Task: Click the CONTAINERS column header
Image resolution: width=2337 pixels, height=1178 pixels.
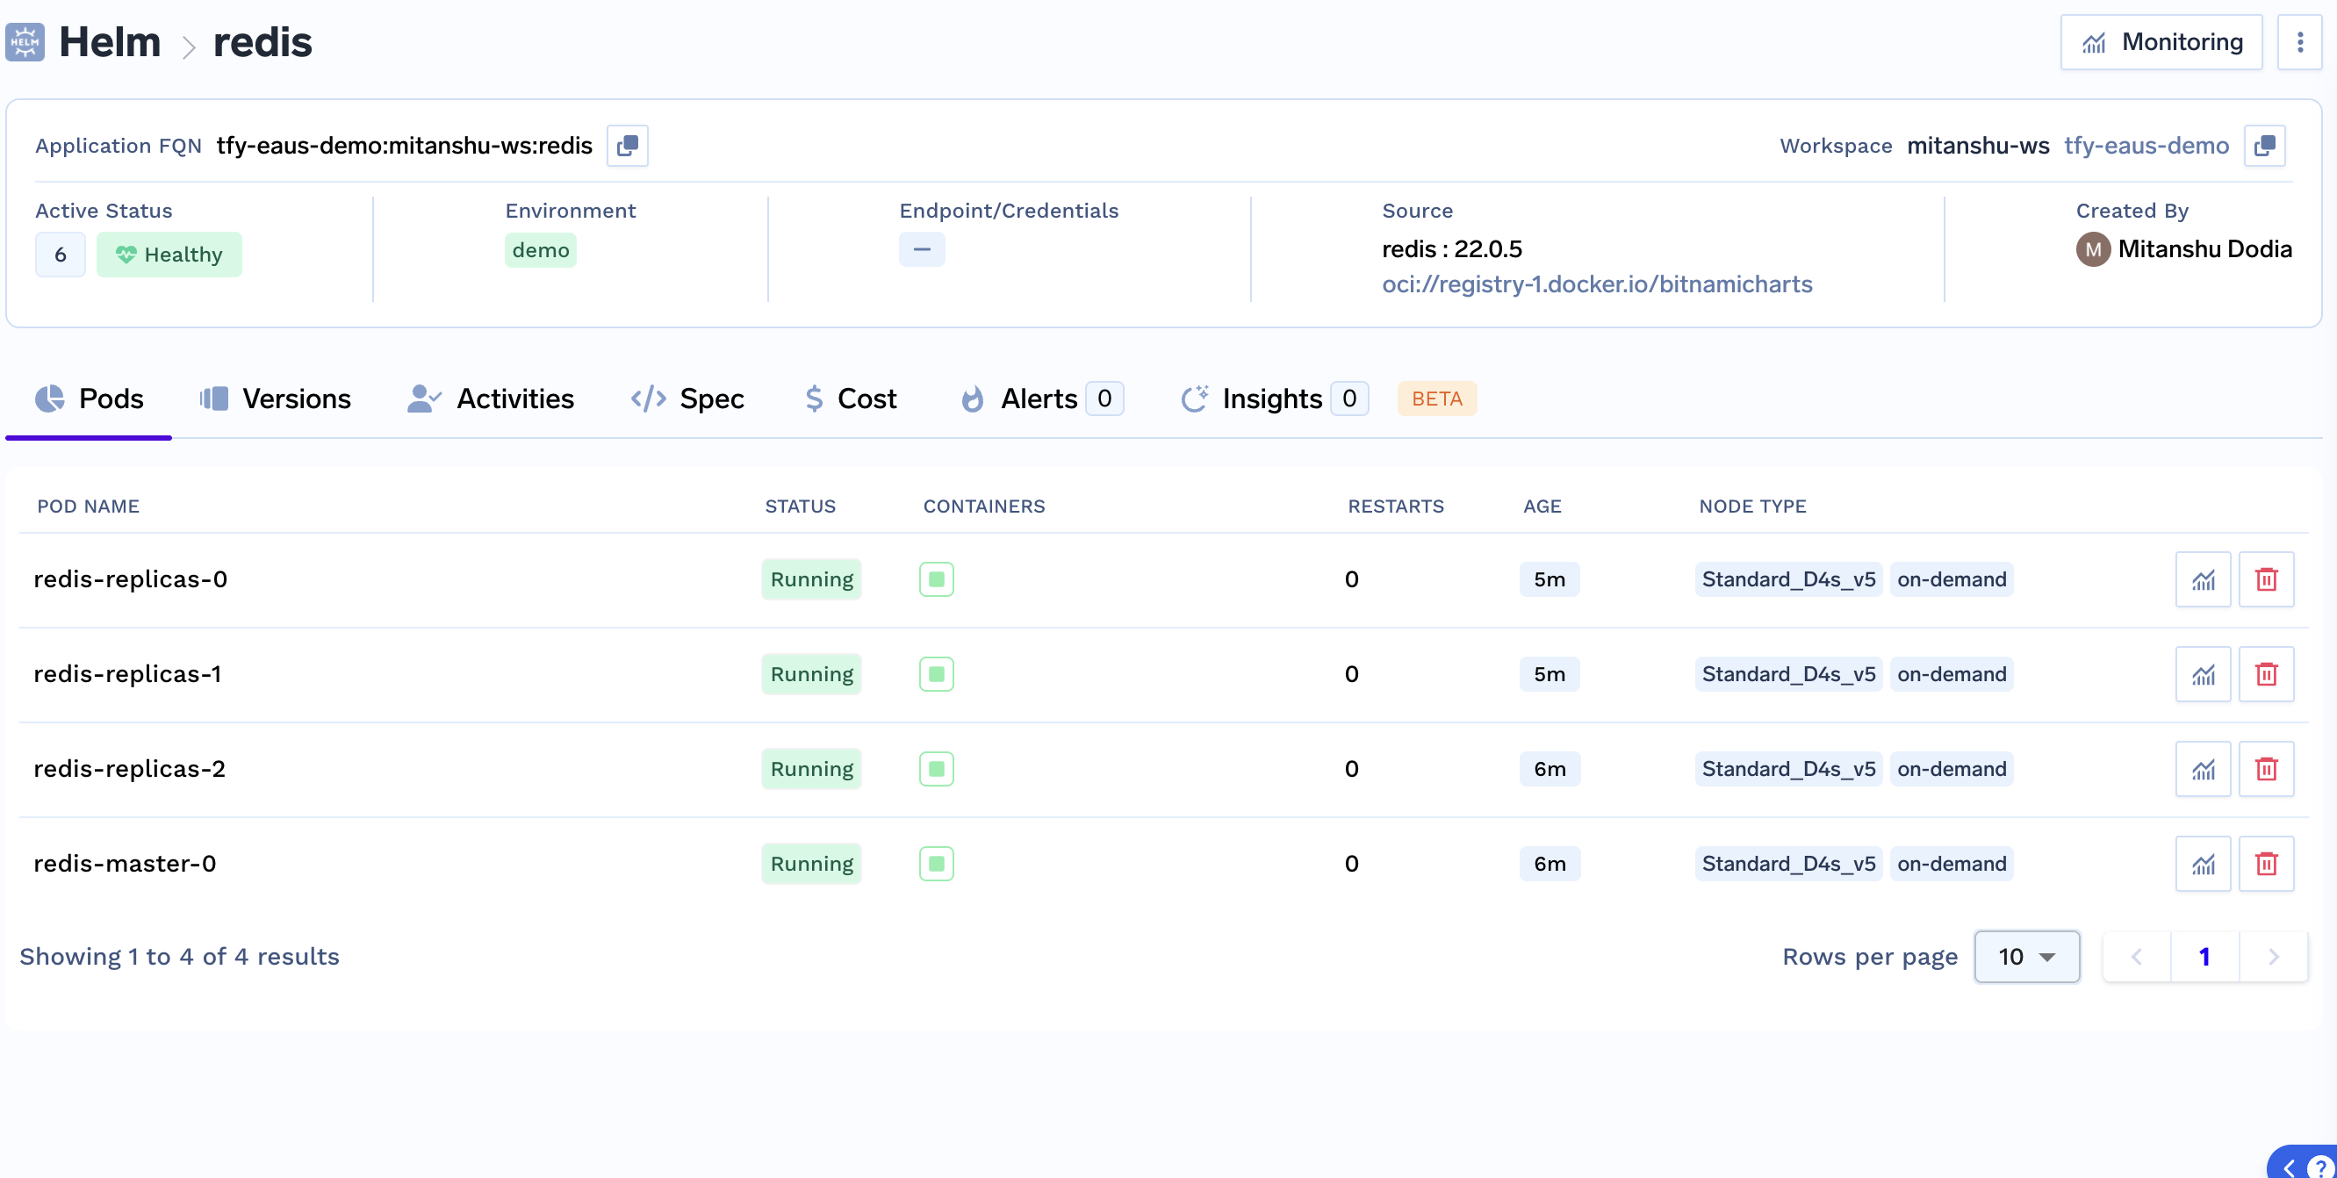Action: click(x=983, y=507)
